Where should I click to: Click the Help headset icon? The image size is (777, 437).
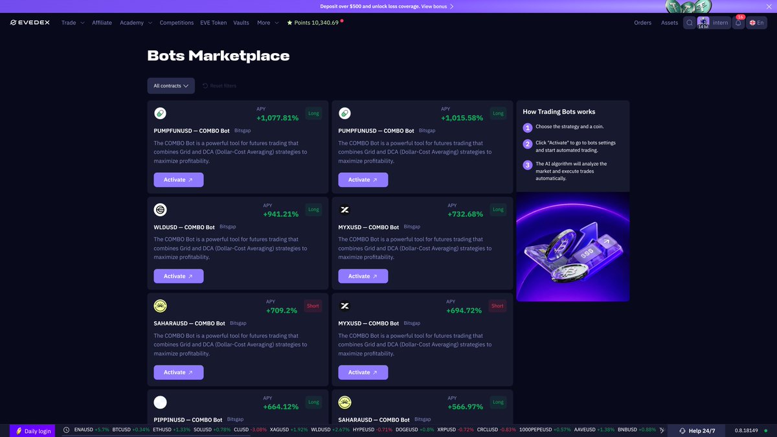(682, 431)
